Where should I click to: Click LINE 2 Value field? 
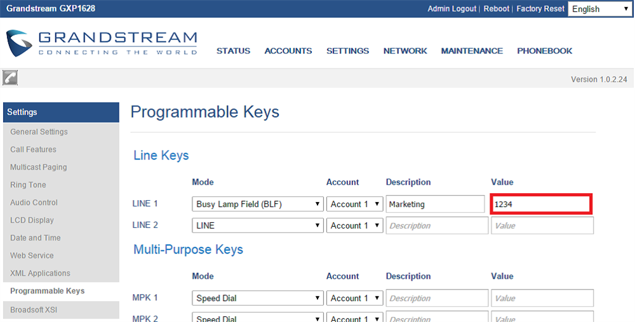tap(542, 225)
